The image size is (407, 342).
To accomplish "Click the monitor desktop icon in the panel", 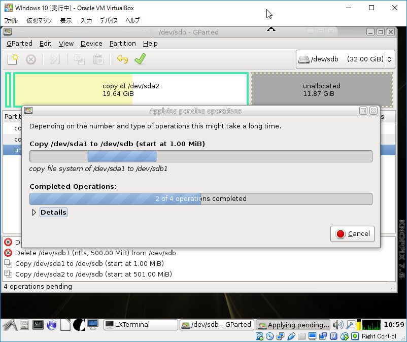I will click(93, 325).
